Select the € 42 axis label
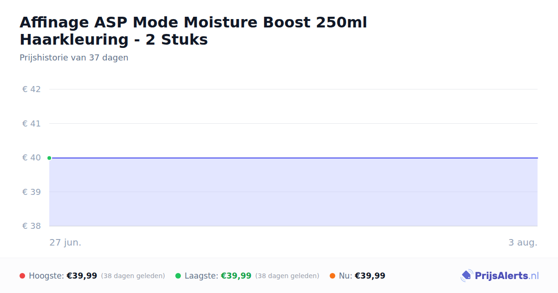Image resolution: width=558 pixels, height=293 pixels. click(x=32, y=89)
